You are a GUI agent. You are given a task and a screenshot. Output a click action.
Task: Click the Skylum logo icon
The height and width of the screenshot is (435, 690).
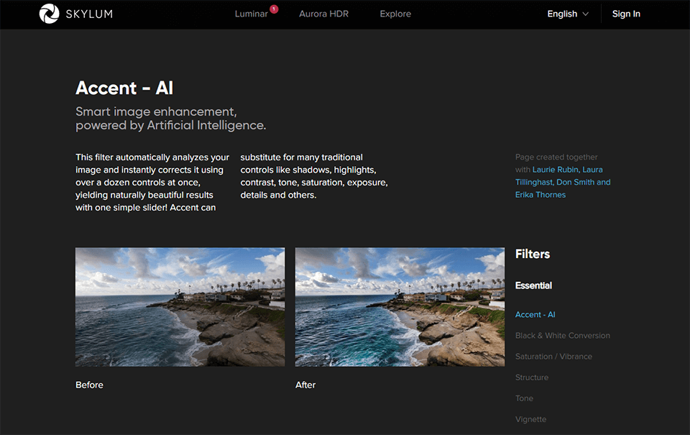(48, 13)
